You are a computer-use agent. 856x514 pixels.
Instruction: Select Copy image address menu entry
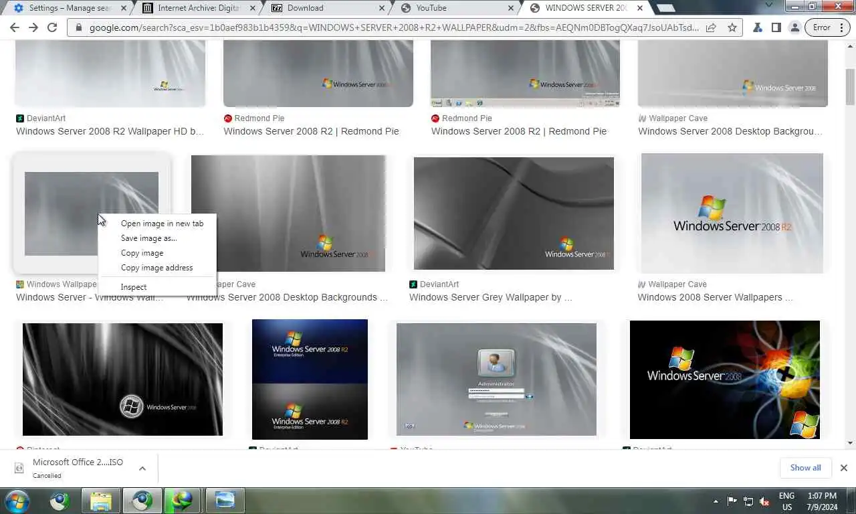tap(157, 268)
